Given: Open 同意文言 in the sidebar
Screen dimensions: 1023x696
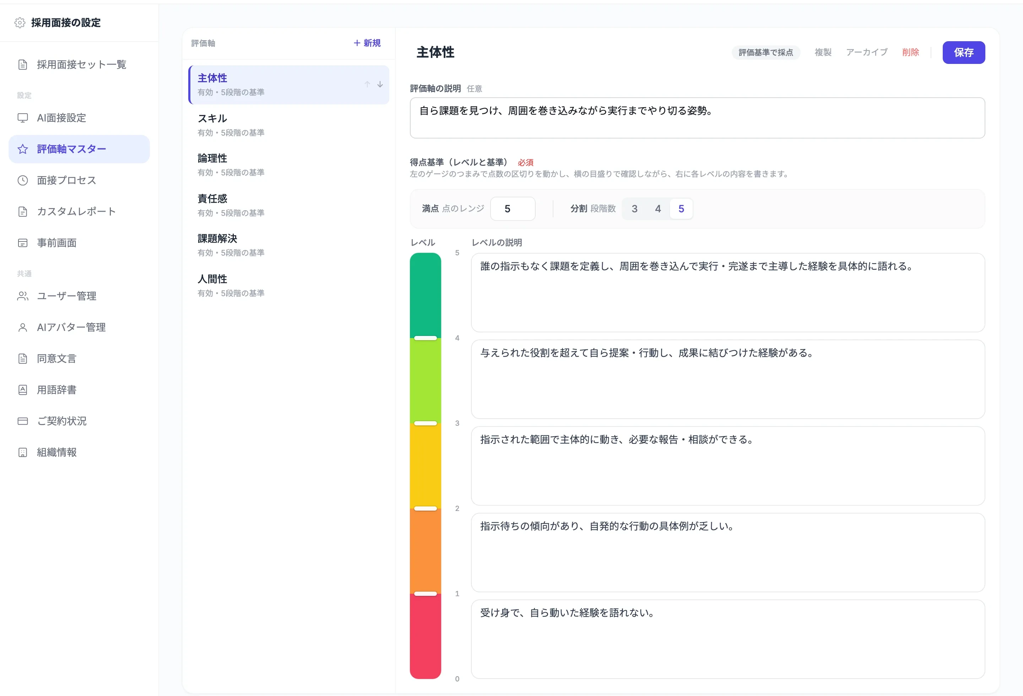Looking at the screenshot, I should 79,359.
